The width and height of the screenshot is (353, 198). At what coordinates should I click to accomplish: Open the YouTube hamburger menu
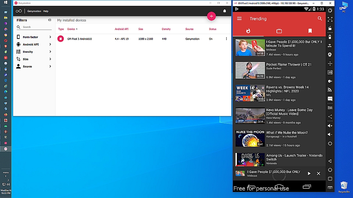coord(239,19)
